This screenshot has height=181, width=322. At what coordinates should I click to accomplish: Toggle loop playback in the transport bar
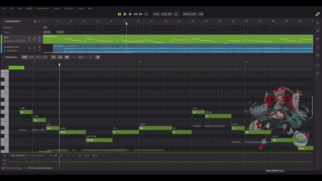point(146,14)
